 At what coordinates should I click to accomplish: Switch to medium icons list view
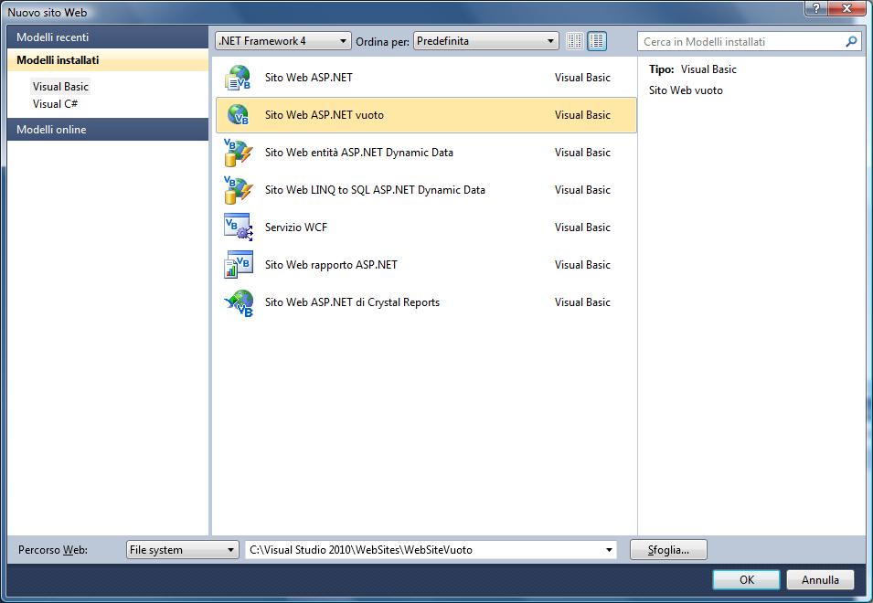597,41
